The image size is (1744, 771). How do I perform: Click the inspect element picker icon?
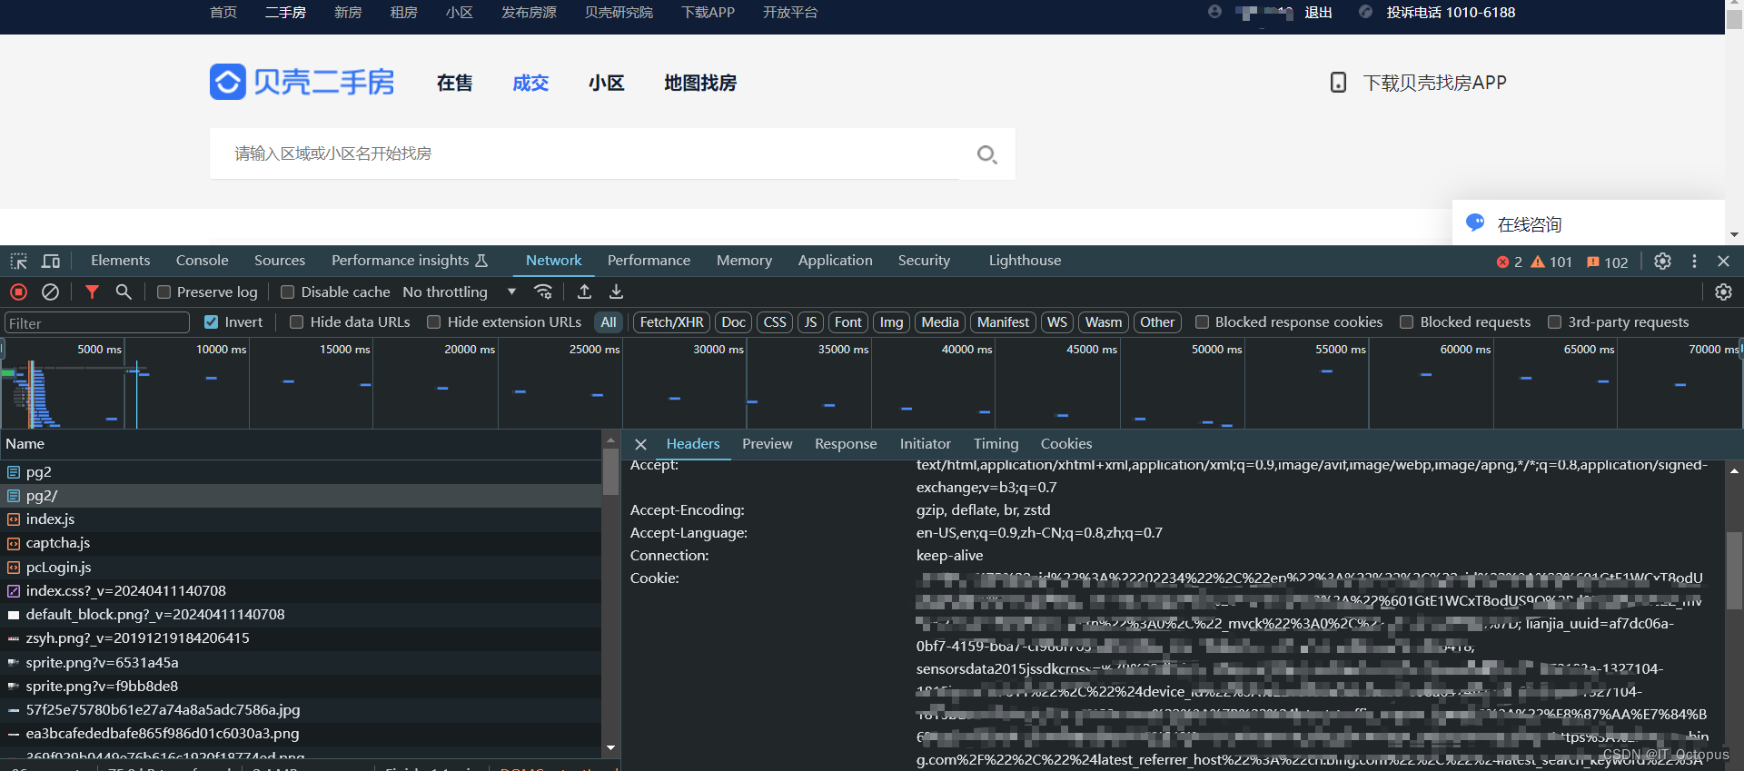click(x=18, y=262)
